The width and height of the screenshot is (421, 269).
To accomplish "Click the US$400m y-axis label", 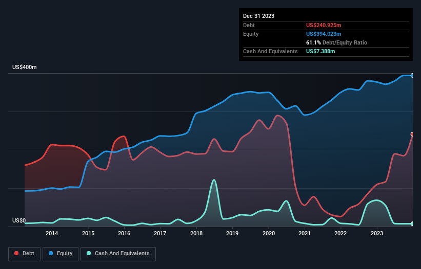I will (x=25, y=67).
